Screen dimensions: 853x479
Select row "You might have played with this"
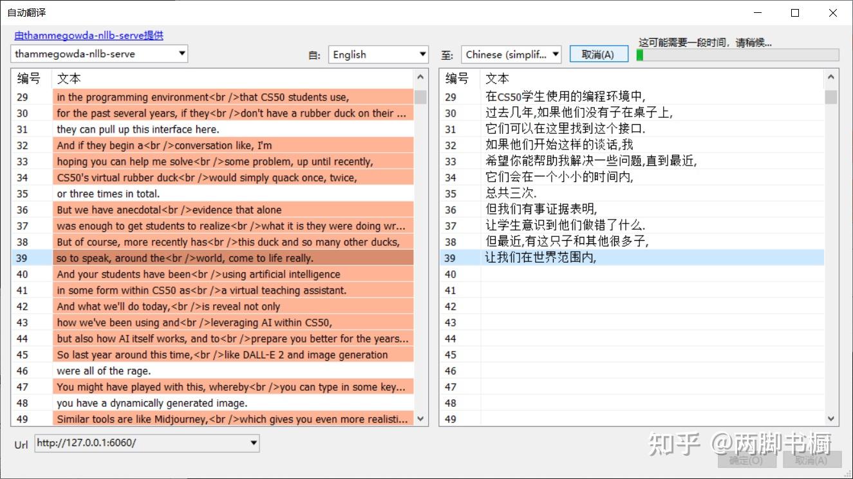[213, 387]
